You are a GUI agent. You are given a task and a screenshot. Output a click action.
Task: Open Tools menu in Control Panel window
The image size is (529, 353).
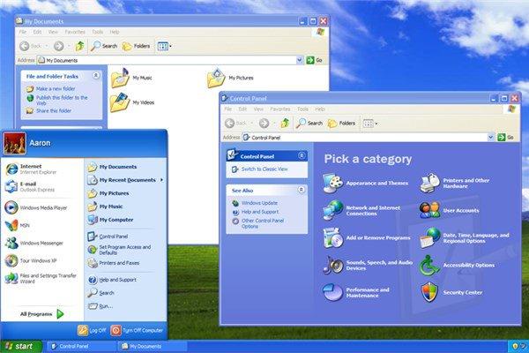pyautogui.click(x=302, y=109)
